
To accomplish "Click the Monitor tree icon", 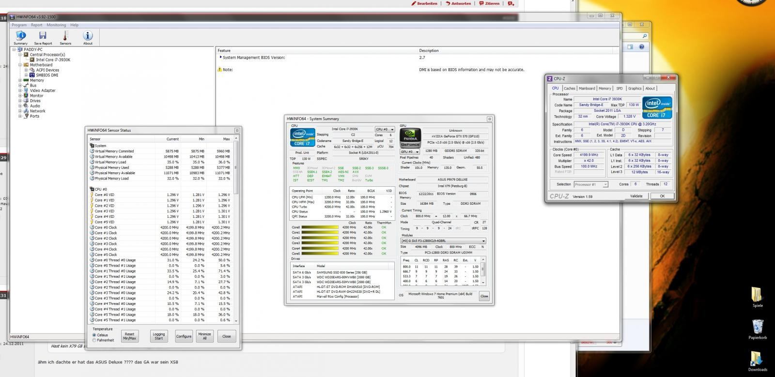I will [x=26, y=95].
